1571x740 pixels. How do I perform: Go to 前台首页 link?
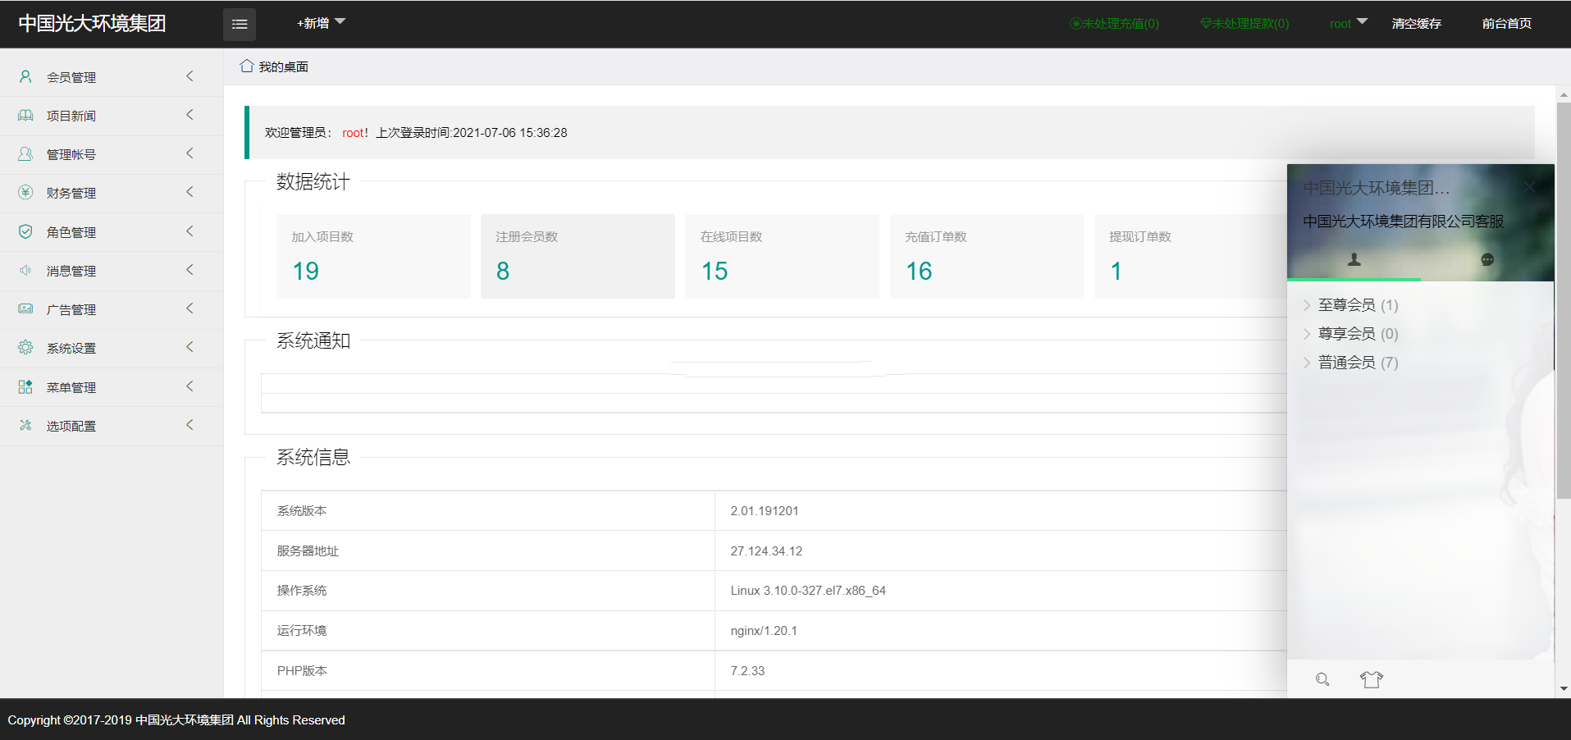(x=1506, y=24)
